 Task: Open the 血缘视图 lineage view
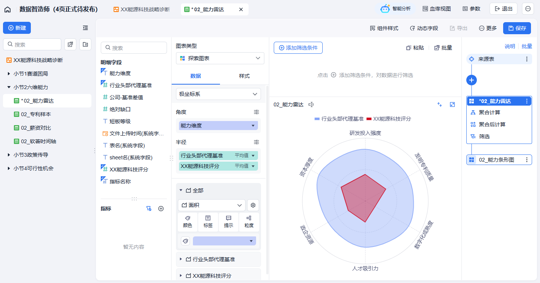point(437,9)
